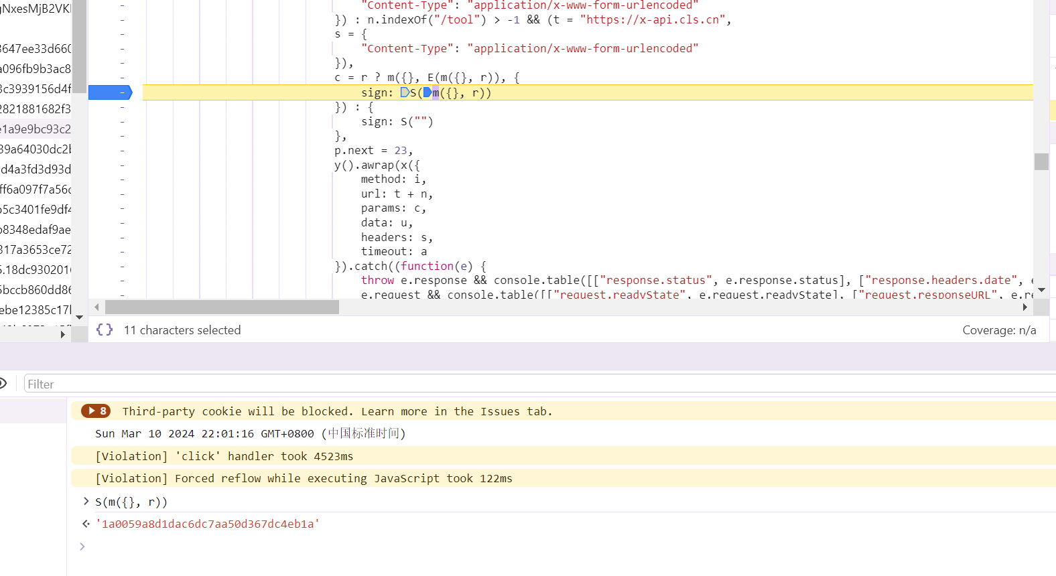Toggle inline breakpoint marker before S(
This screenshot has height=576, width=1056.
[x=405, y=92]
